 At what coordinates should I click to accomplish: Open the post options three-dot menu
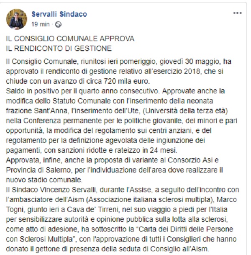click(238, 13)
